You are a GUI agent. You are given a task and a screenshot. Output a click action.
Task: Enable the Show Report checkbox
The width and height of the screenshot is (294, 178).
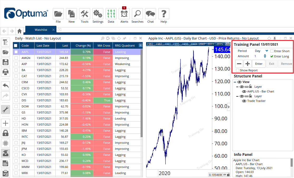(x=238, y=70)
